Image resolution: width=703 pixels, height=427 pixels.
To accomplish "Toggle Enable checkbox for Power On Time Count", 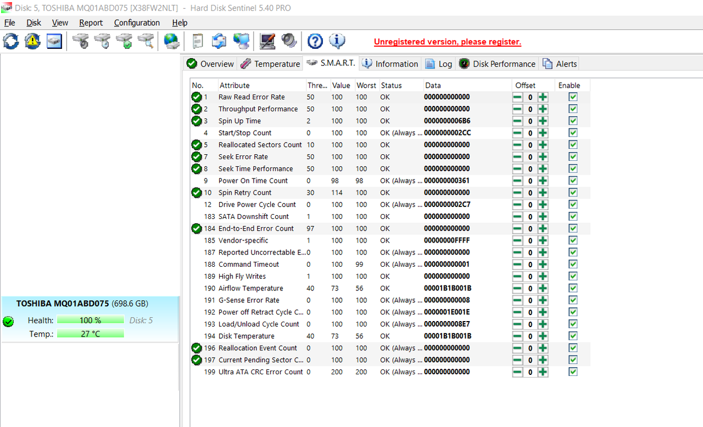I will pyautogui.click(x=573, y=181).
